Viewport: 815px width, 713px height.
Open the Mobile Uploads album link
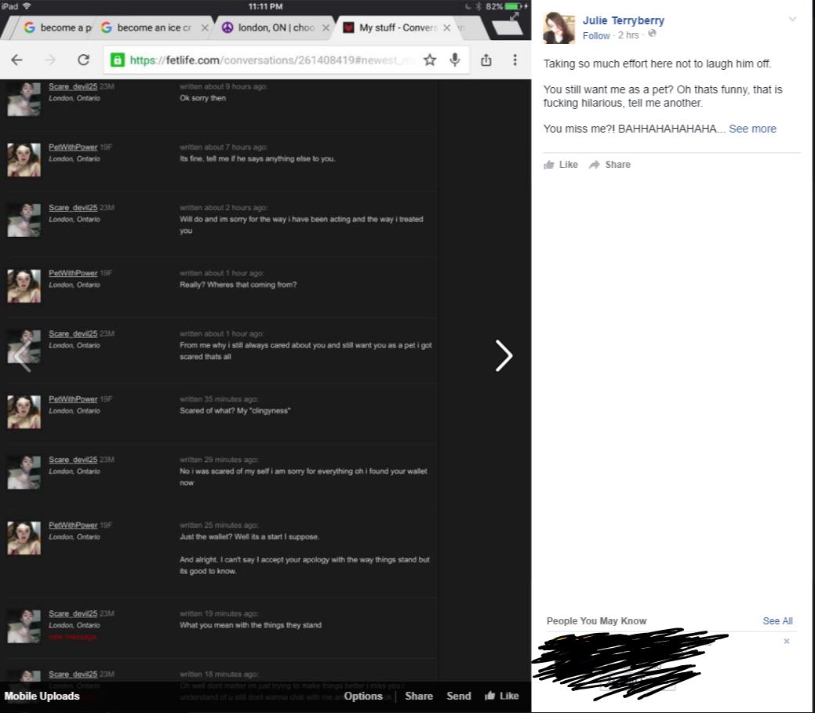coord(42,696)
